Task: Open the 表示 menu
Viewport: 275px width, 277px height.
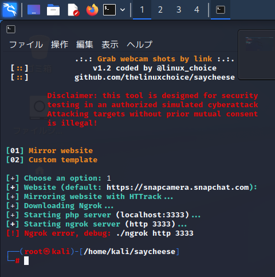Action: point(110,45)
